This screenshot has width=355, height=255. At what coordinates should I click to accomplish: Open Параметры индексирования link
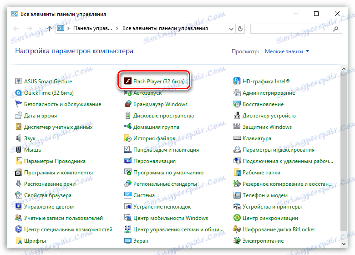point(279,150)
